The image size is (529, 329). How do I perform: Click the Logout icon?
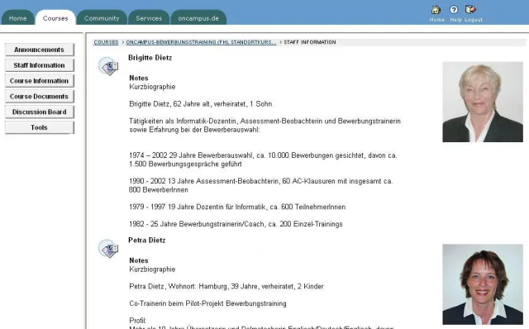tap(470, 9)
